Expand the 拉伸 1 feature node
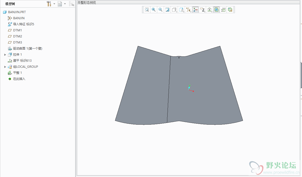The image size is (302, 177). tap(5, 55)
